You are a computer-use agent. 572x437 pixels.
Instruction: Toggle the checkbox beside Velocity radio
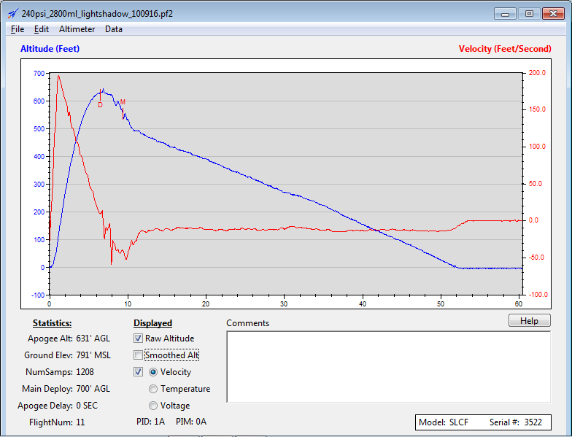[x=138, y=372]
